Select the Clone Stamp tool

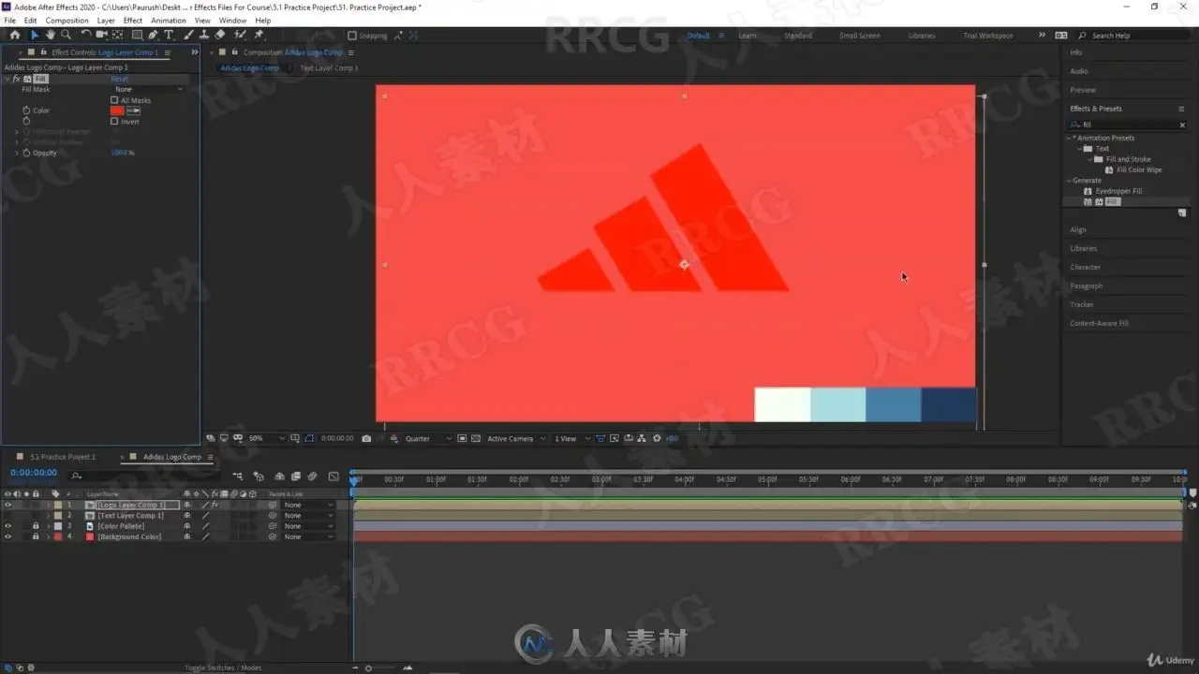203,36
